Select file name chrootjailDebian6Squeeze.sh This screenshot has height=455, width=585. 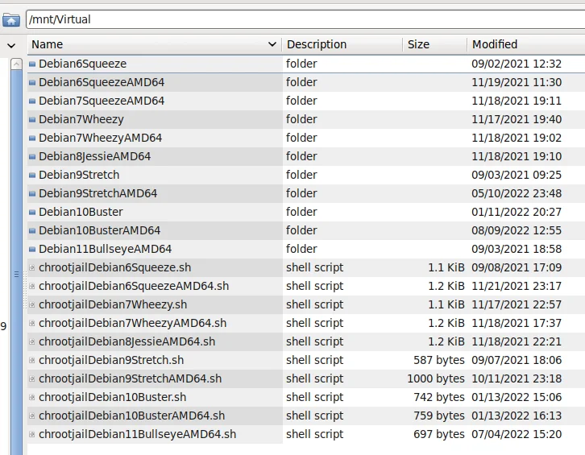pos(115,267)
